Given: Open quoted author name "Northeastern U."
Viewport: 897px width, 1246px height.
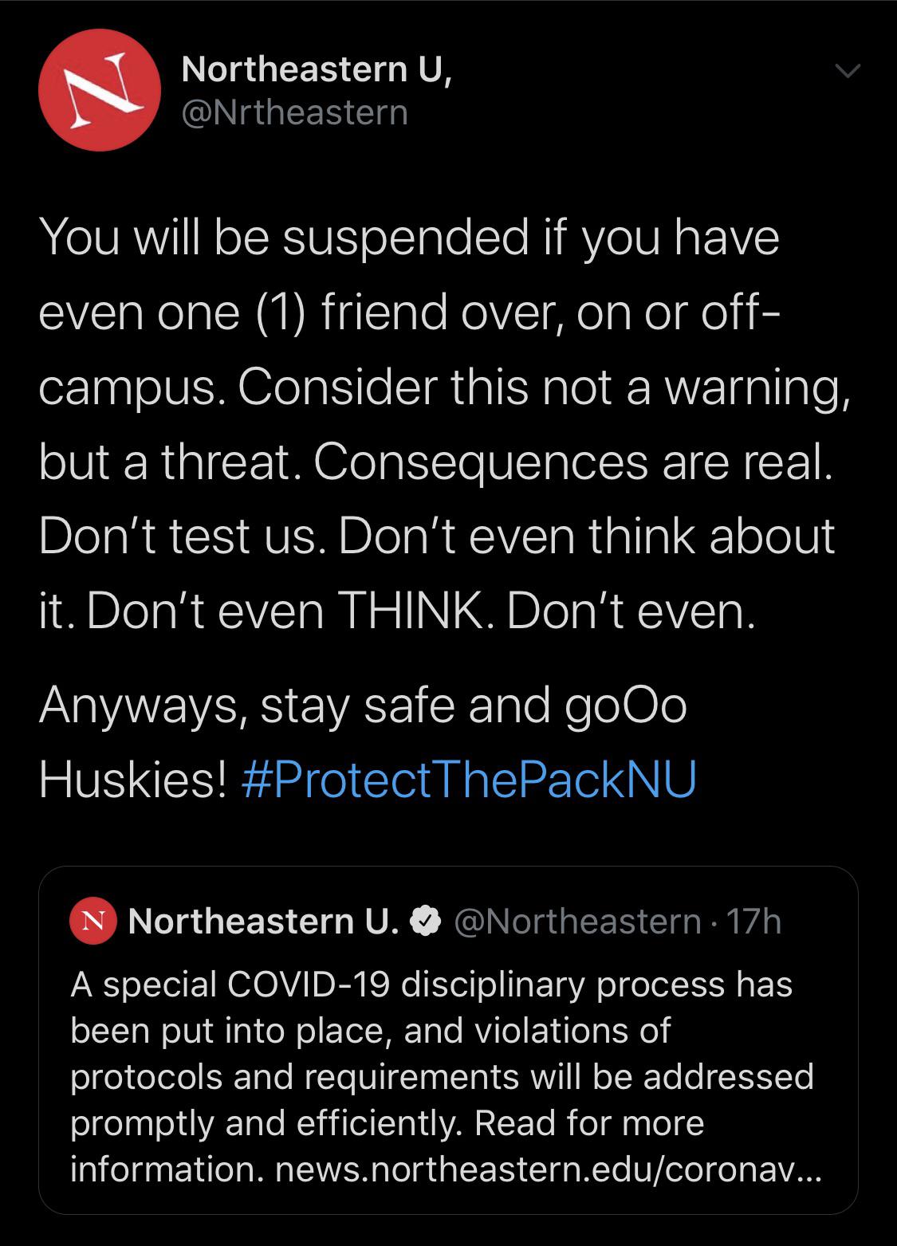Looking at the screenshot, I should 263,922.
